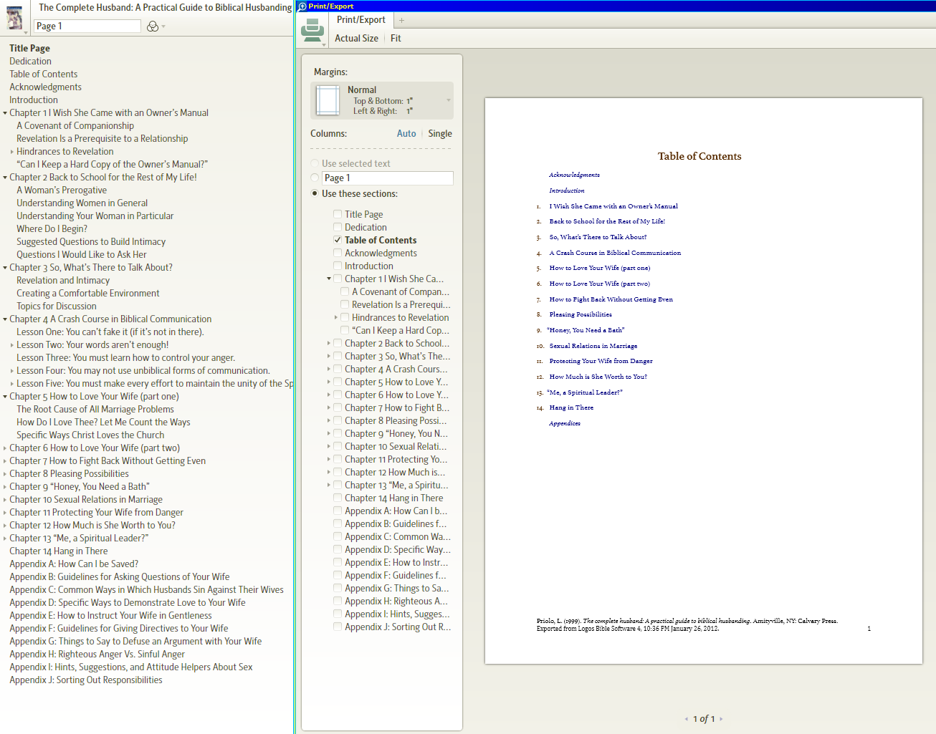Open Chapter 8 Pleasing Possibilities in contents

69,474
